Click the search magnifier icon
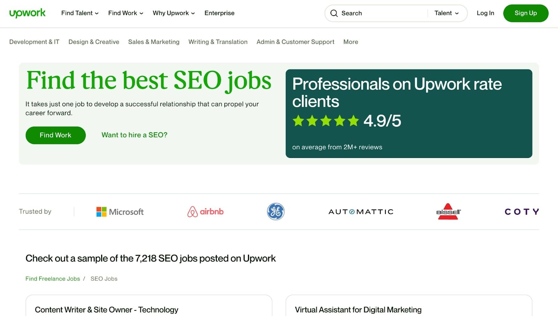This screenshot has height=316, width=558. click(x=334, y=13)
